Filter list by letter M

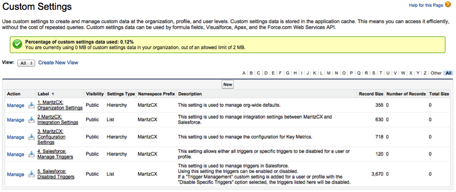(329, 73)
